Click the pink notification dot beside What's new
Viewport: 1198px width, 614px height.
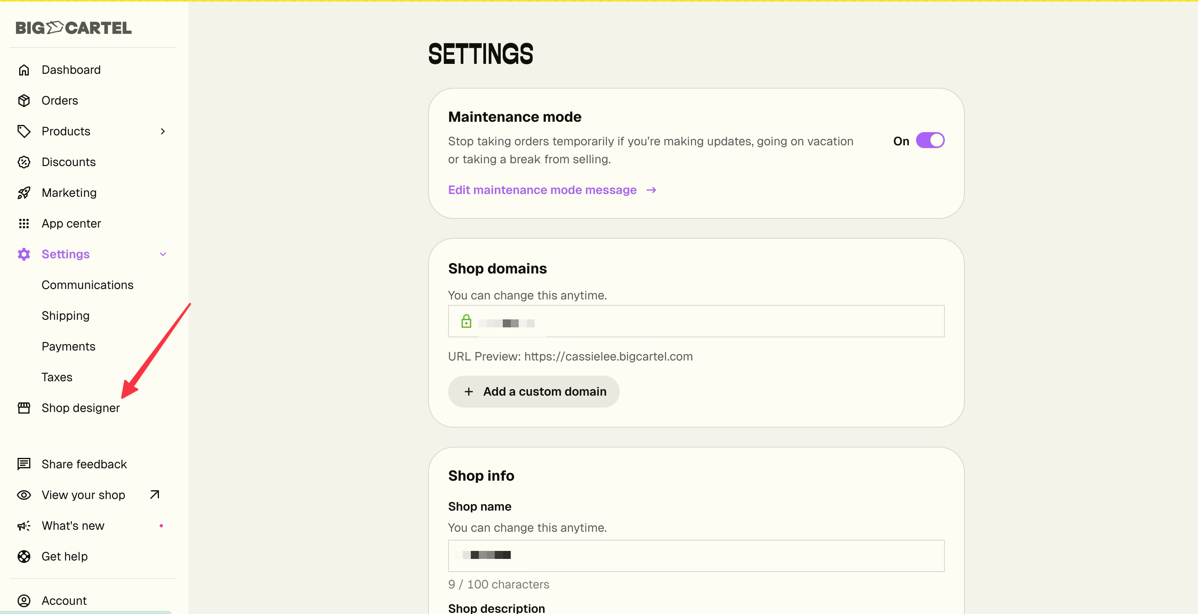pos(161,526)
